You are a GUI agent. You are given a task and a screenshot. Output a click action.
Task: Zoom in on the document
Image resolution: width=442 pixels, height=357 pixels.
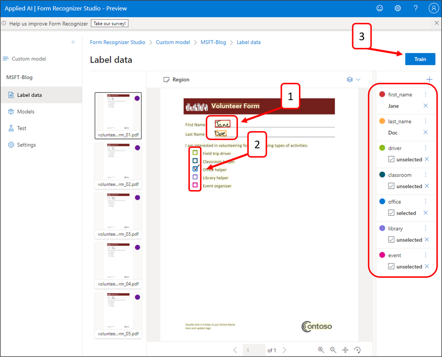click(x=321, y=350)
